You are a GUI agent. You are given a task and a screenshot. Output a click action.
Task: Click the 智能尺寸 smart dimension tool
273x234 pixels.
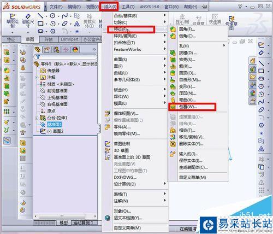click(28, 21)
